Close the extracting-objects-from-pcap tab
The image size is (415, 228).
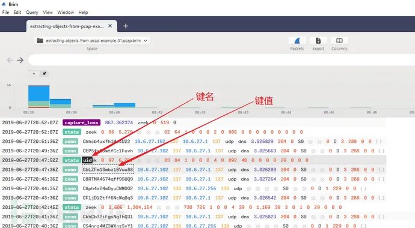click(x=110, y=26)
